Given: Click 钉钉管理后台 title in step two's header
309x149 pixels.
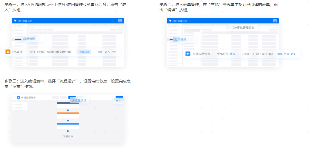Looking at the screenshot, I should tap(180, 21).
